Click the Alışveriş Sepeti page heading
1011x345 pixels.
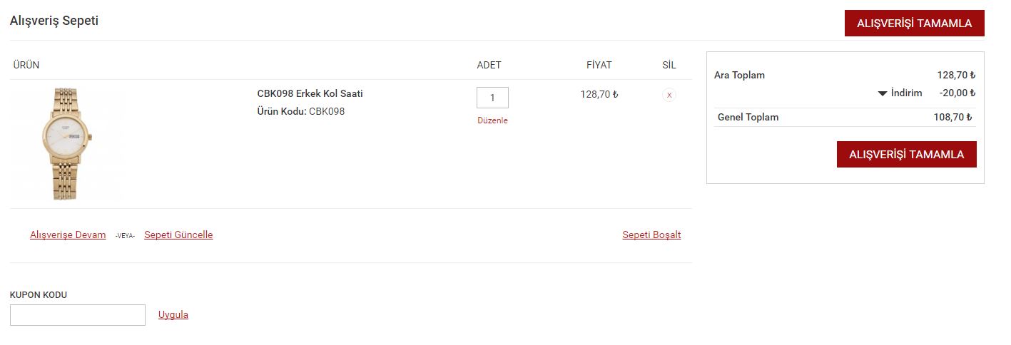(54, 21)
